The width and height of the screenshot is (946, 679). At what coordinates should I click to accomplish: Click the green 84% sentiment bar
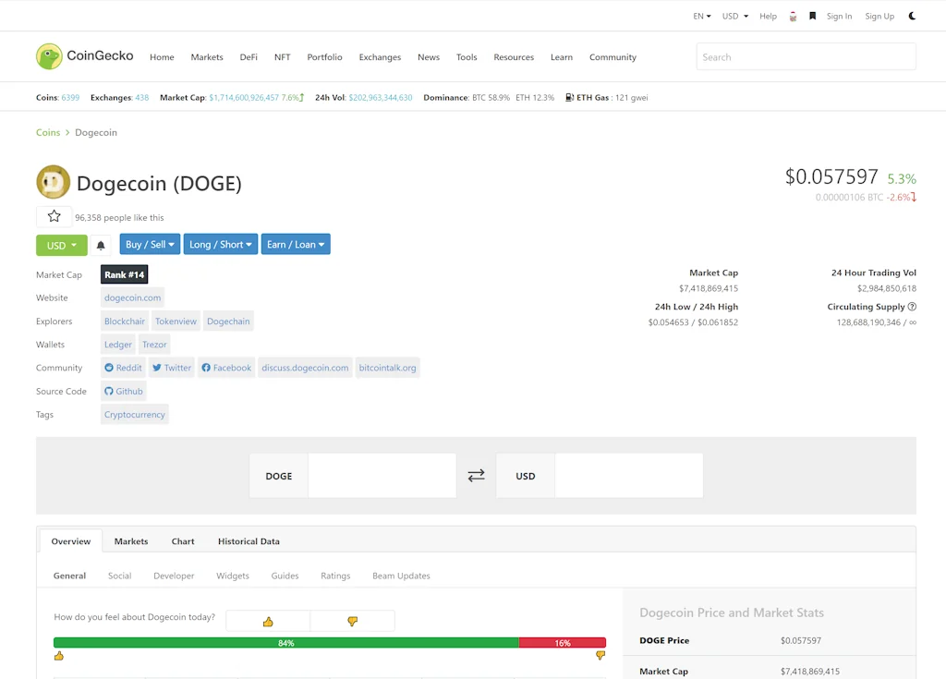[286, 641]
